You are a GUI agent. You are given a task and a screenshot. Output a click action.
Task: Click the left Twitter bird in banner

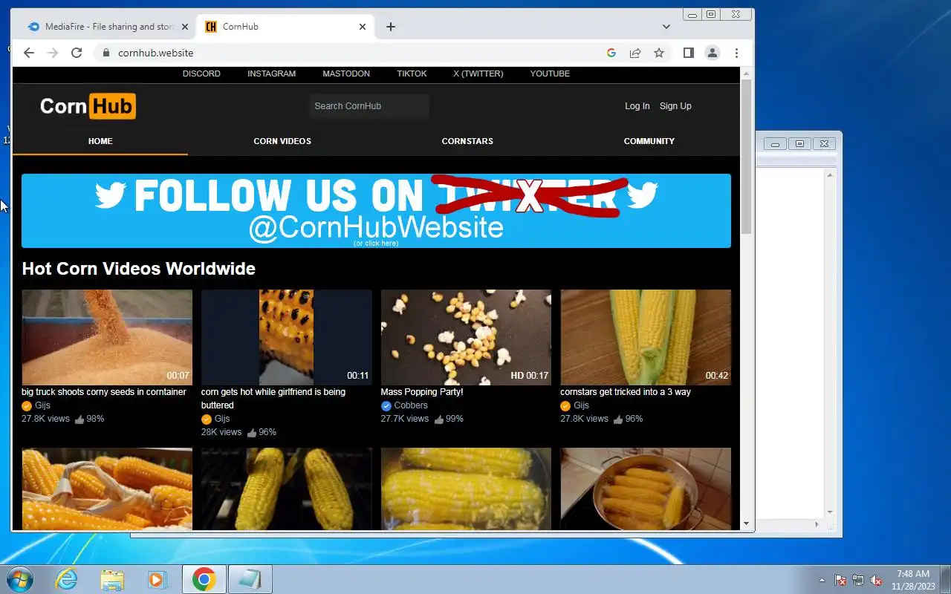coord(111,195)
